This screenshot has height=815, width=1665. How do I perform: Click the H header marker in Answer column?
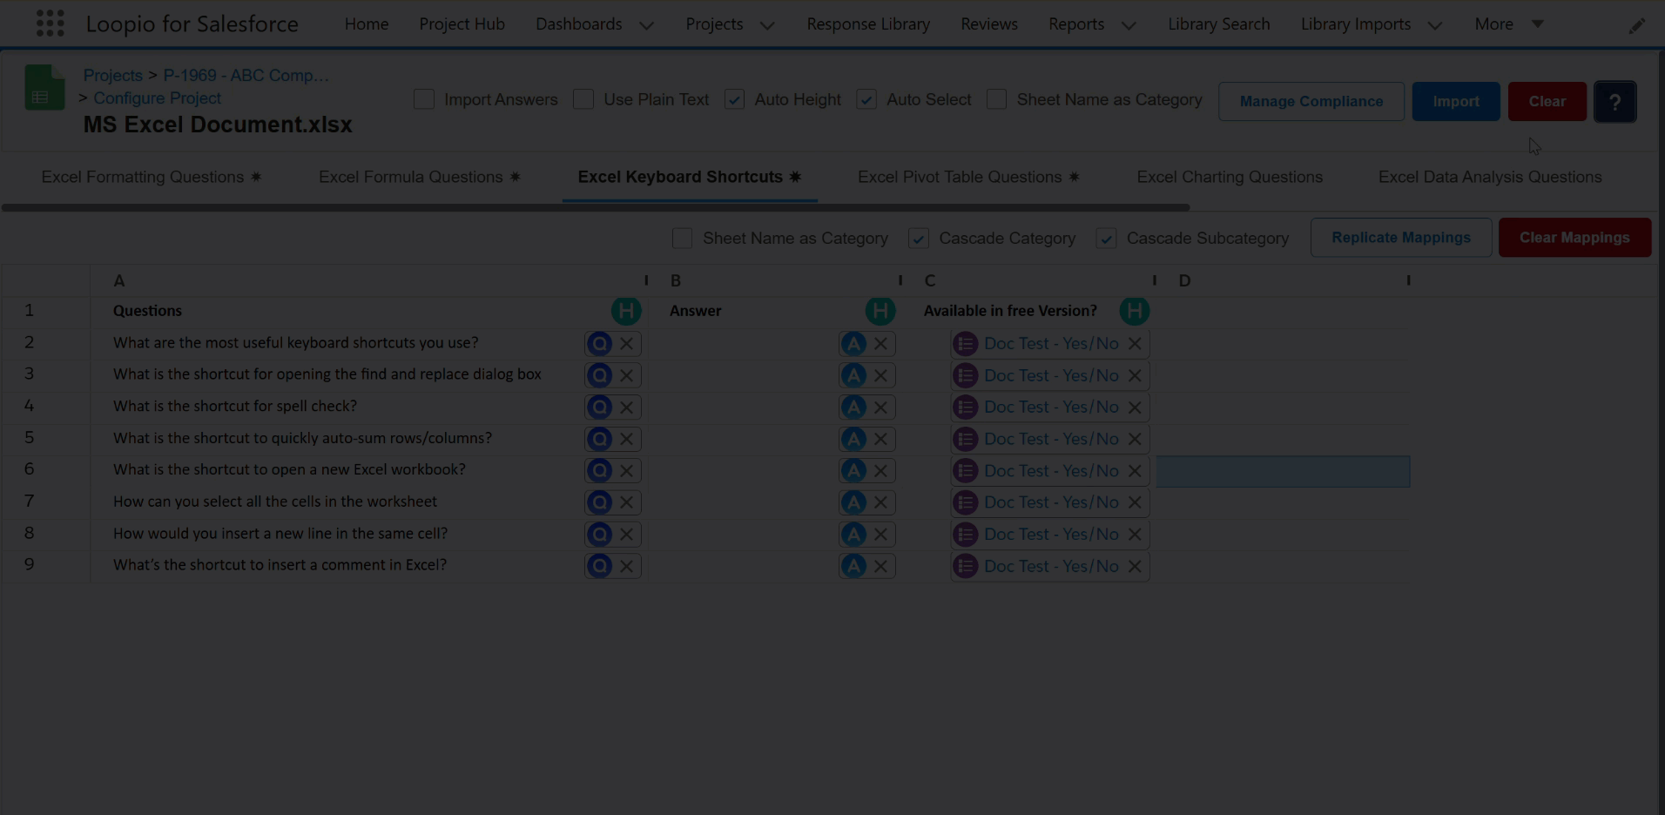[880, 311]
